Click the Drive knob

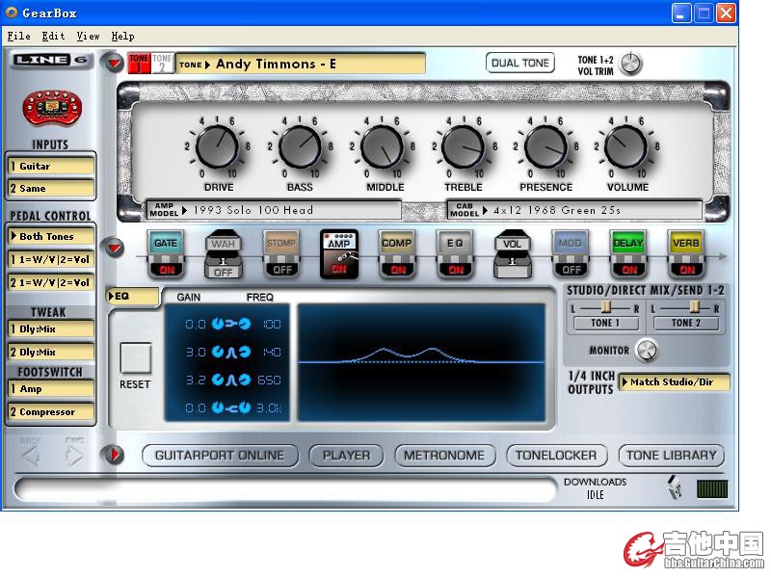218,146
